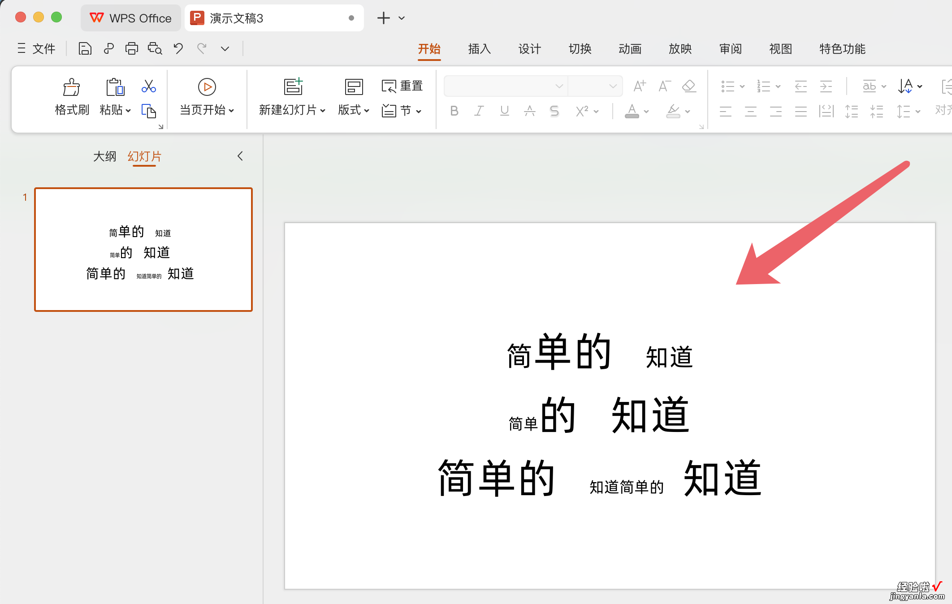Select the Slides (幻灯片) panel view
Screen dimensions: 952x604
click(144, 156)
